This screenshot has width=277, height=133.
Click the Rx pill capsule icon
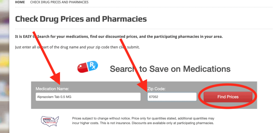(x=88, y=67)
